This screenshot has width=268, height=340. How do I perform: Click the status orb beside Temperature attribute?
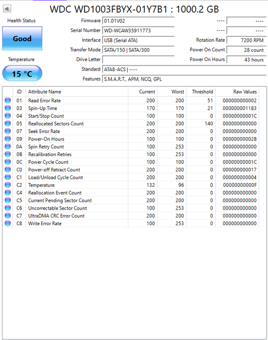click(x=8, y=185)
